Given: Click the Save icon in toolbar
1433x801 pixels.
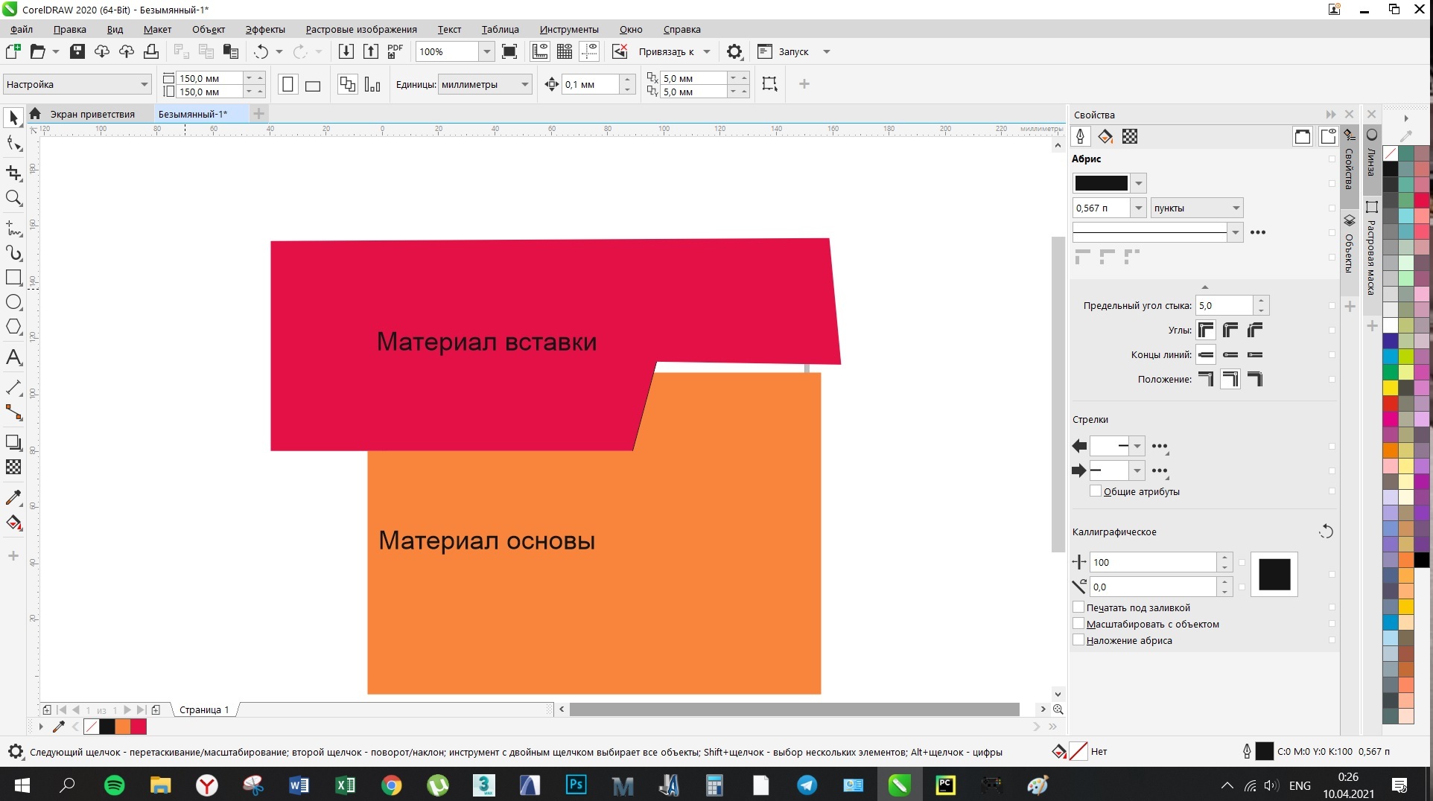Looking at the screenshot, I should click(77, 51).
